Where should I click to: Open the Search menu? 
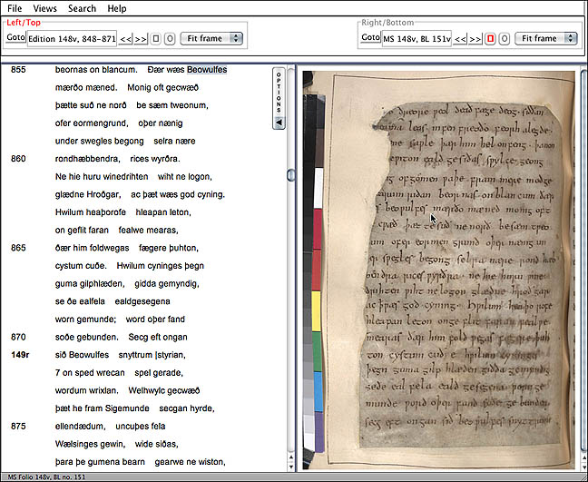click(82, 8)
